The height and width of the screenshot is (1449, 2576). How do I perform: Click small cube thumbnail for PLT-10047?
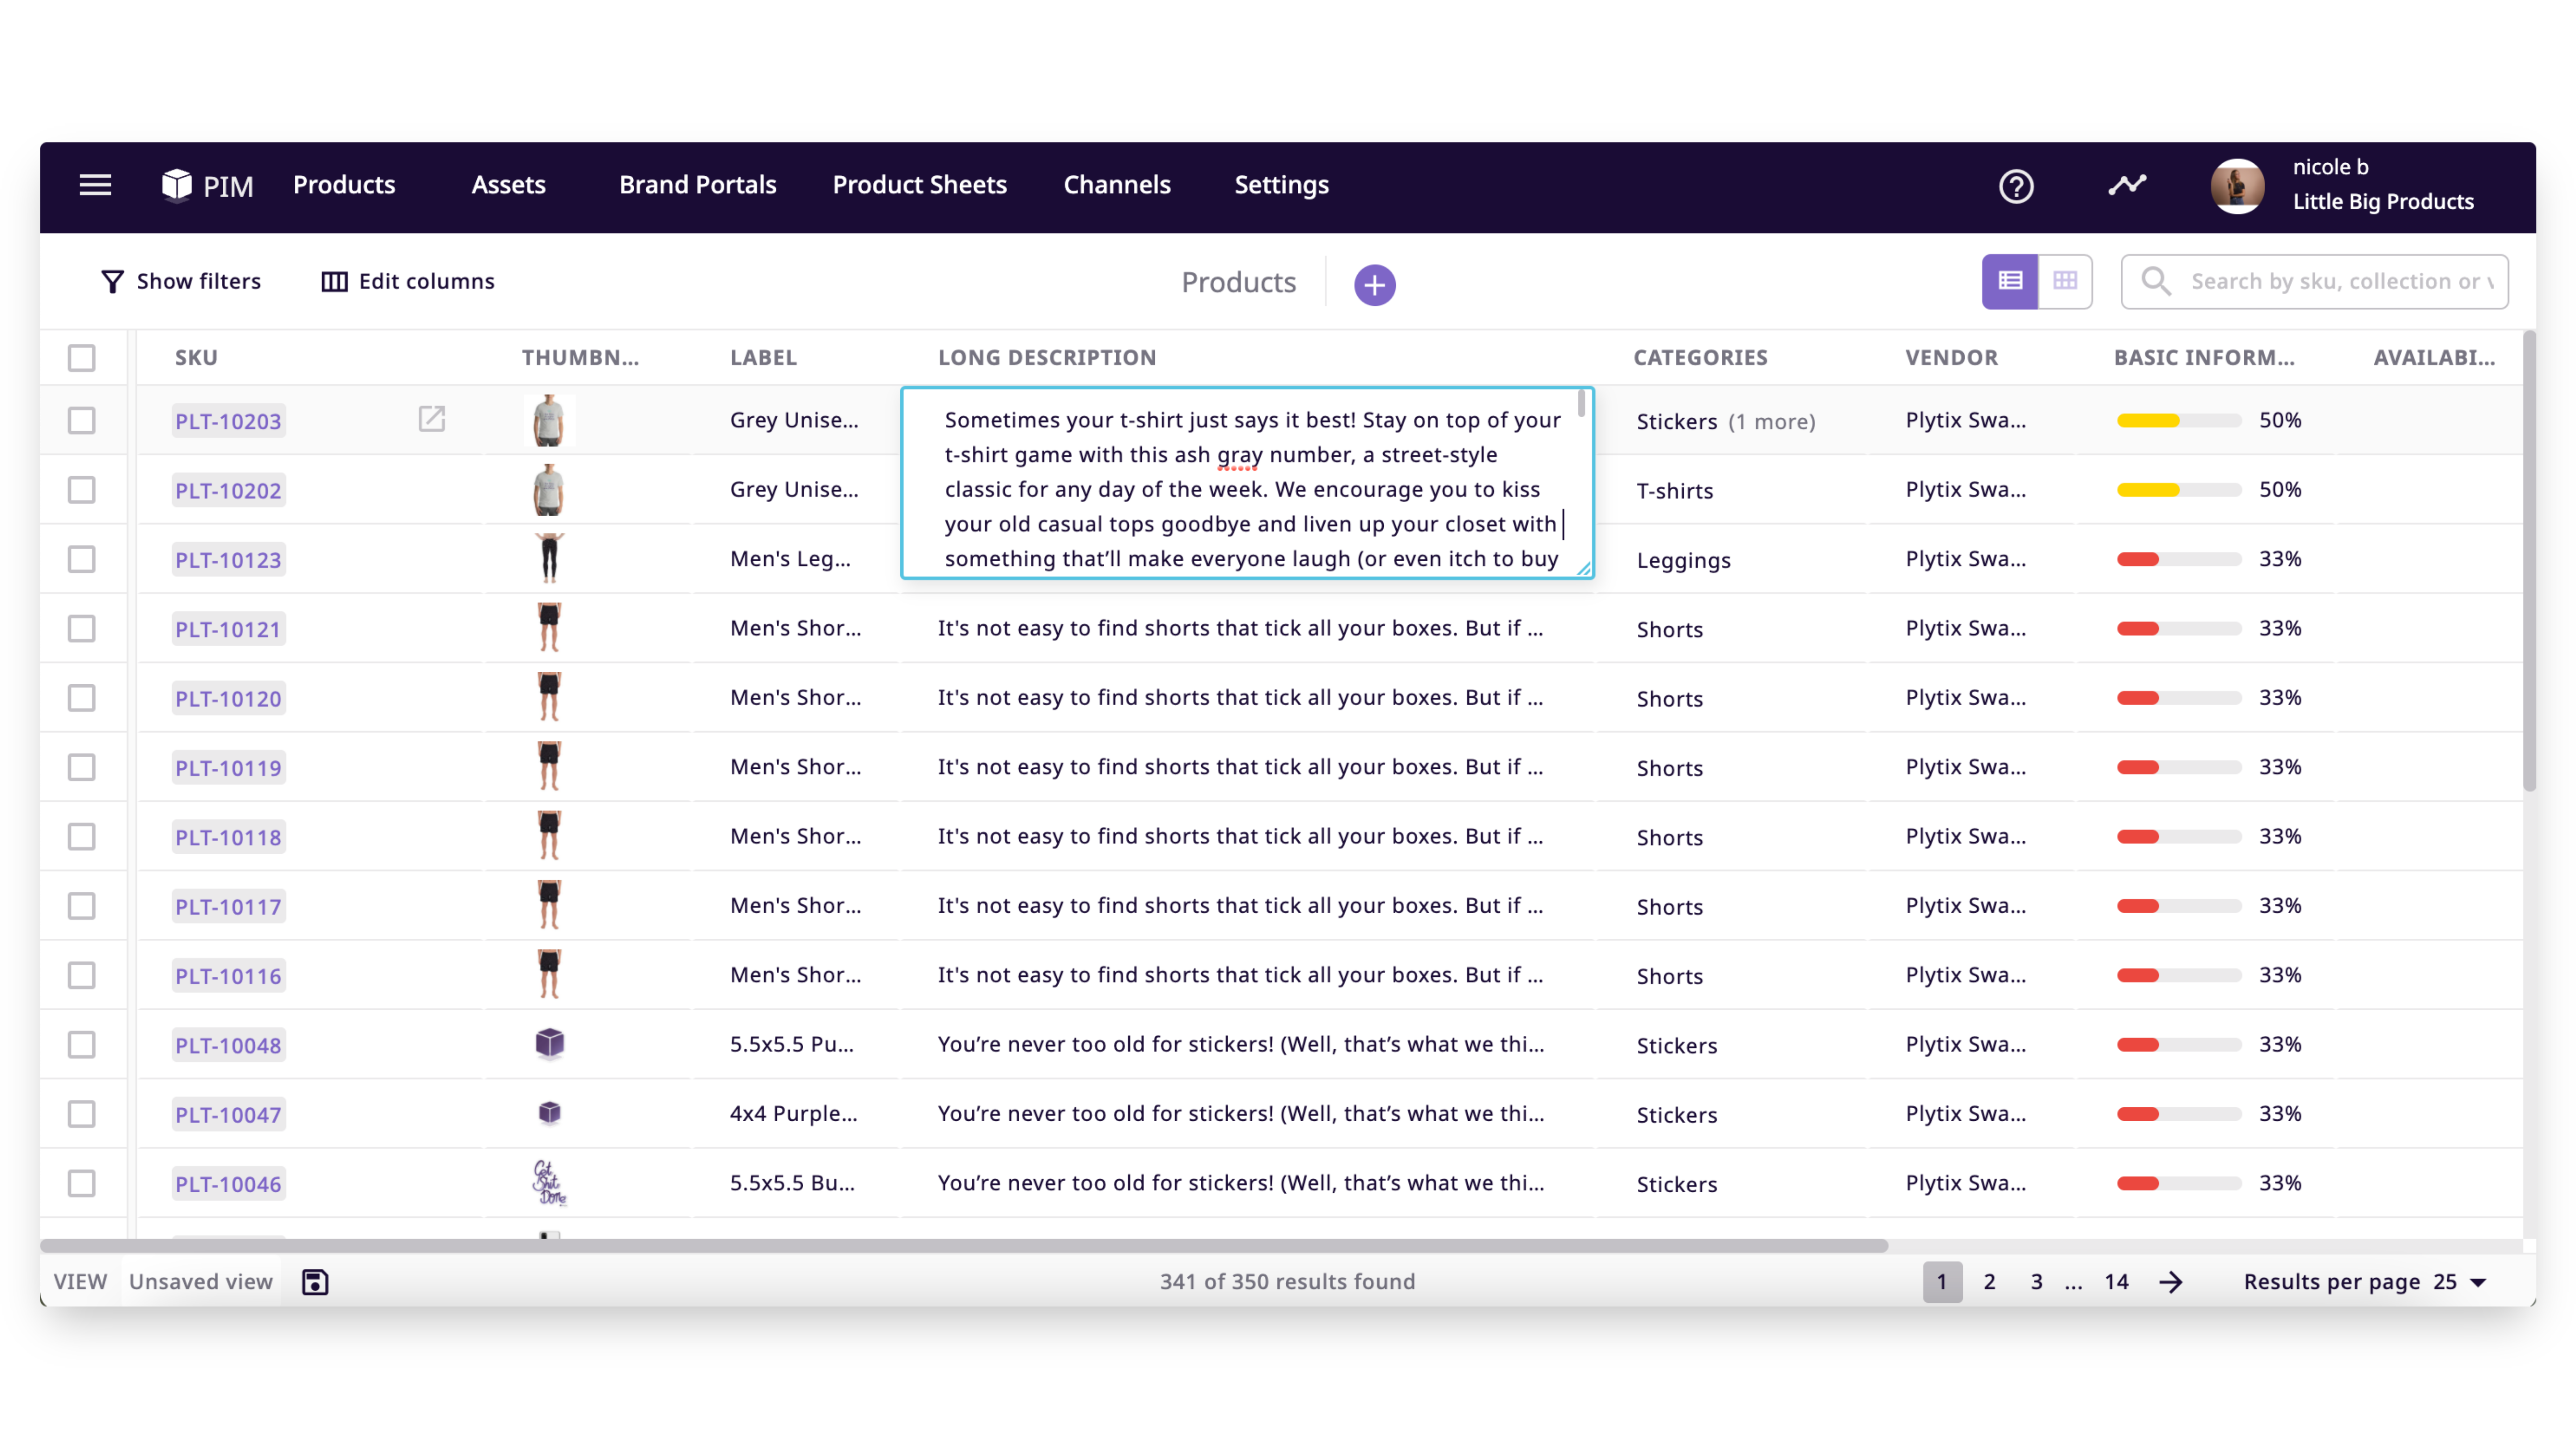click(550, 1113)
